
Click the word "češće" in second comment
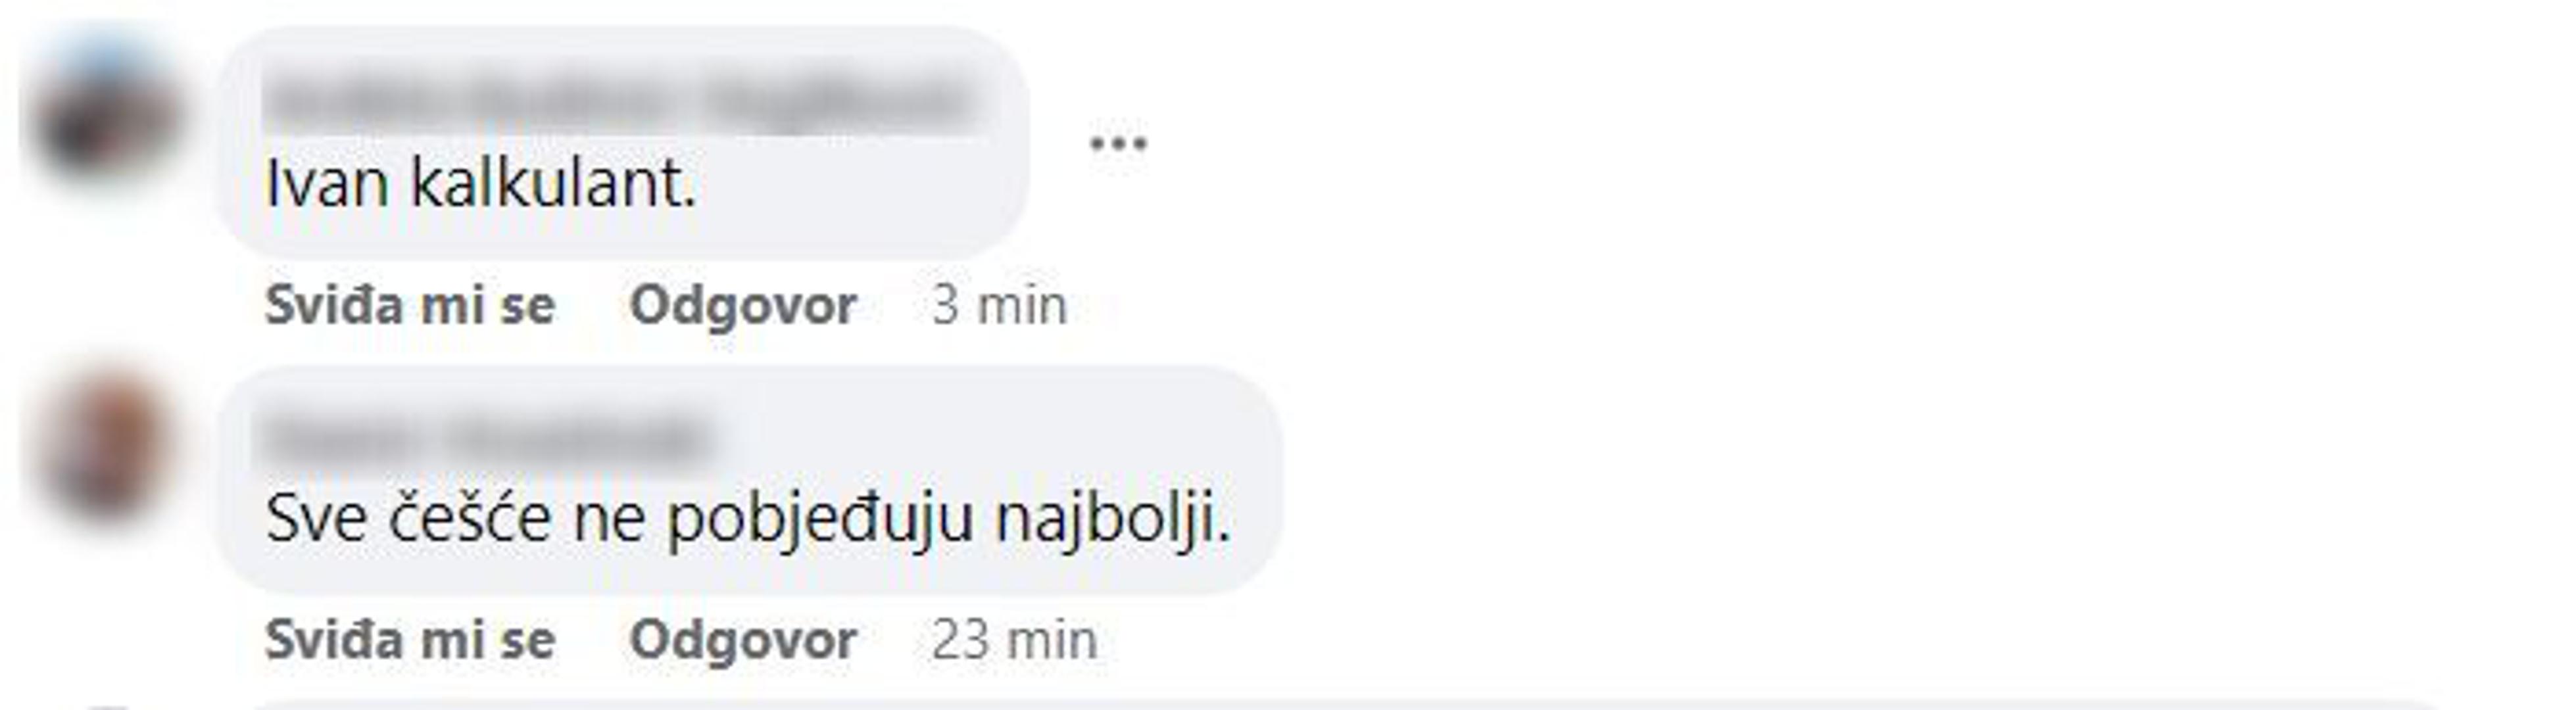(469, 519)
